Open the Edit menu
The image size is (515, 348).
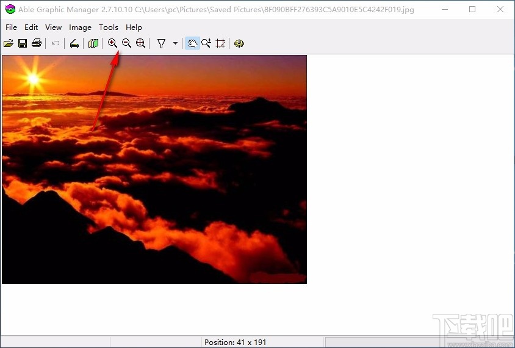tap(31, 27)
